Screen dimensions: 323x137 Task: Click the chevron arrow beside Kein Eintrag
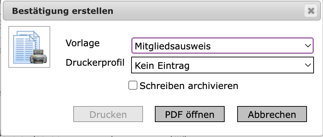(308, 65)
